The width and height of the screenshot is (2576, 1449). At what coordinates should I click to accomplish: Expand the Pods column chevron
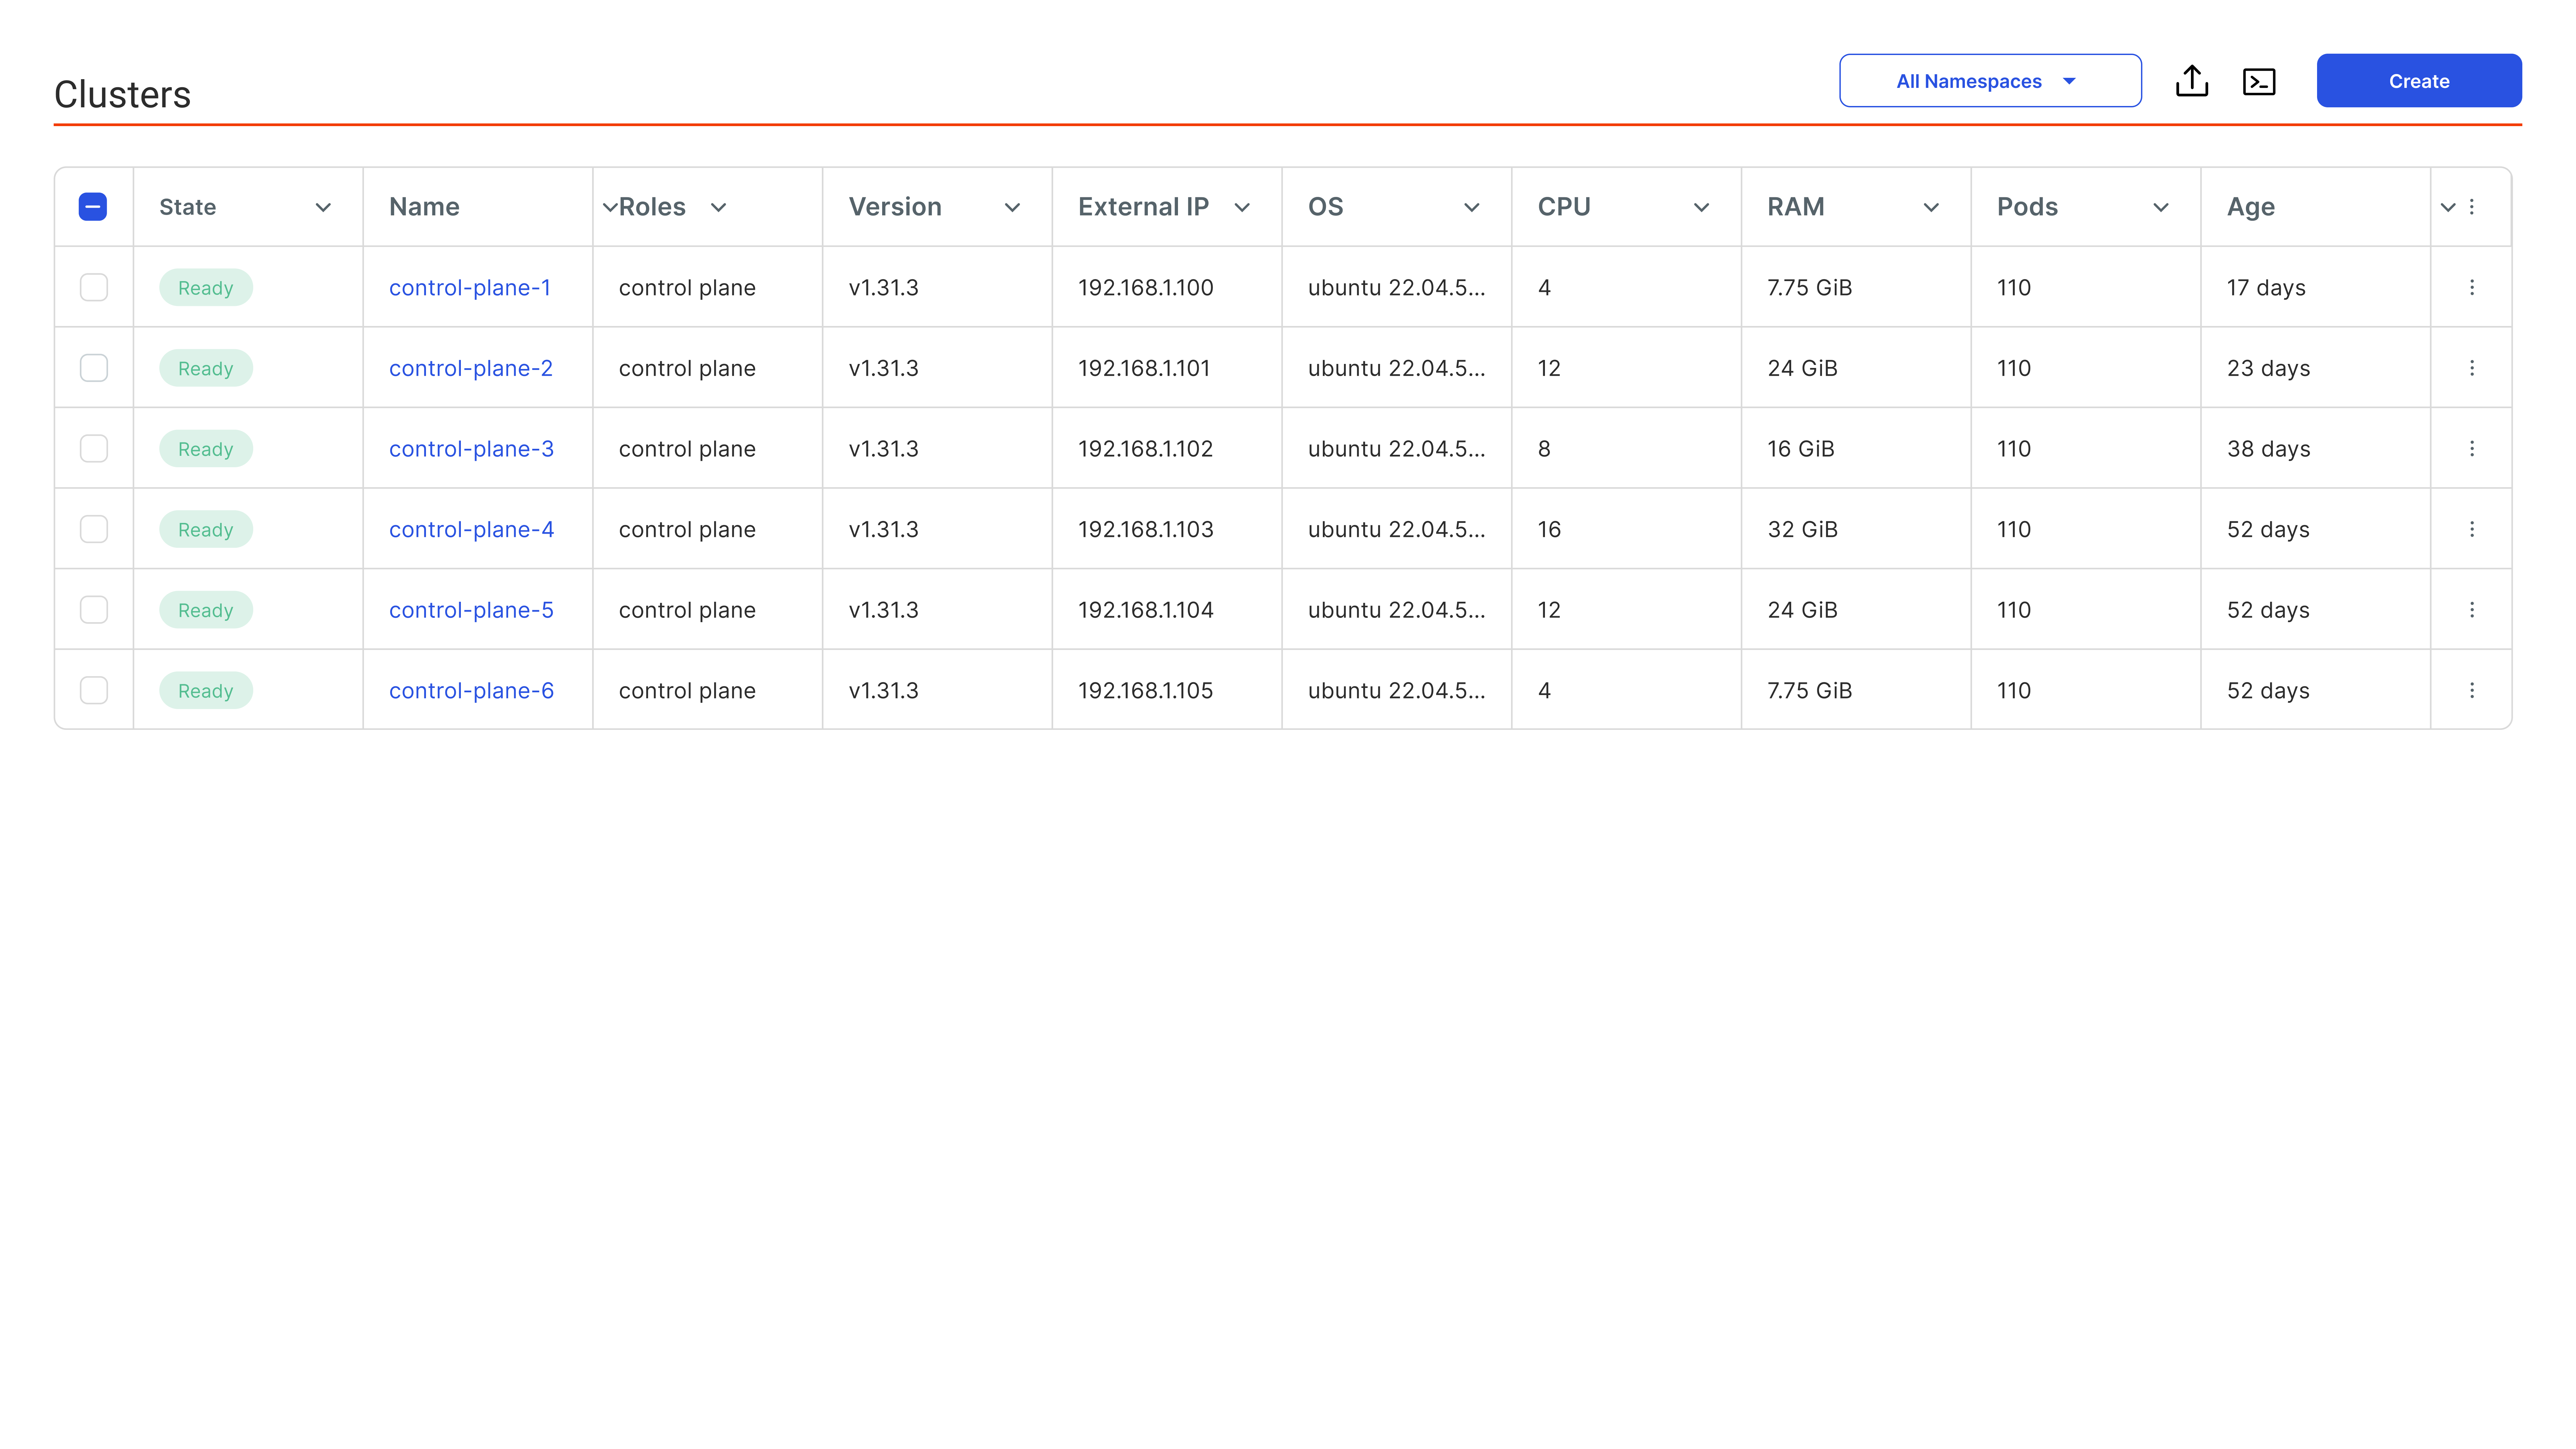pos(2161,208)
